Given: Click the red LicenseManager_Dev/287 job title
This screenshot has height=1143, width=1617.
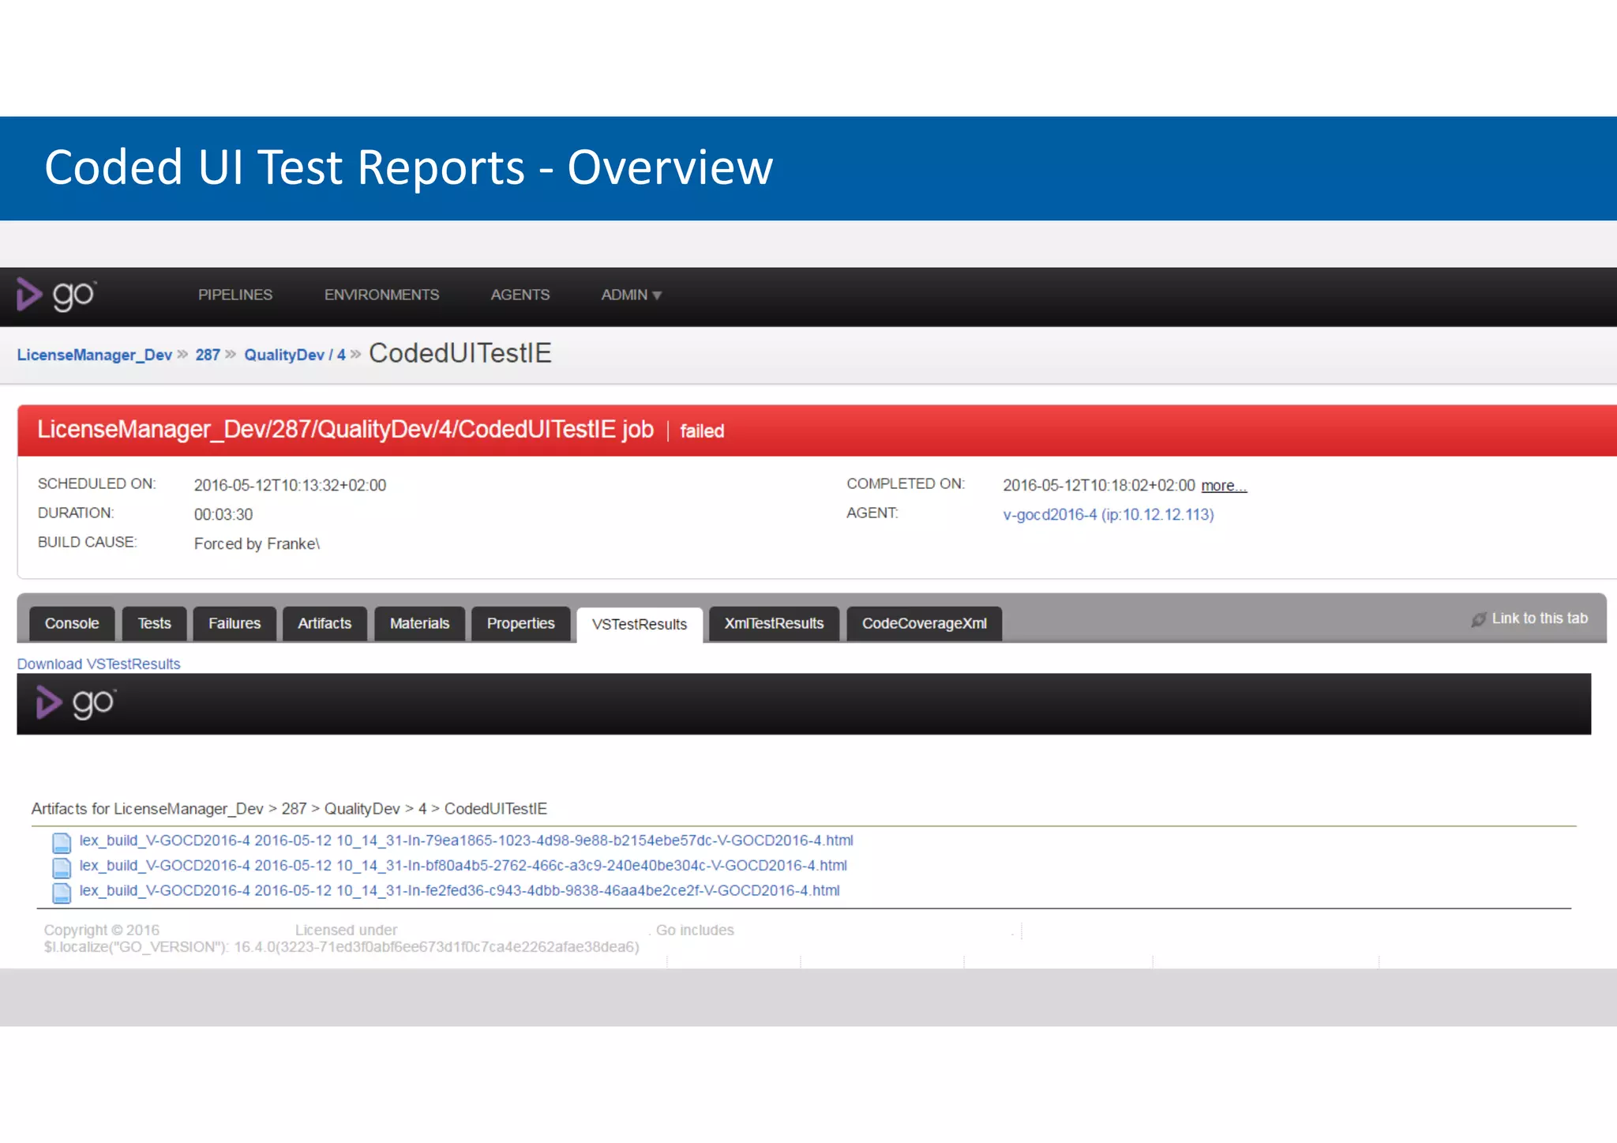Looking at the screenshot, I should point(345,430).
